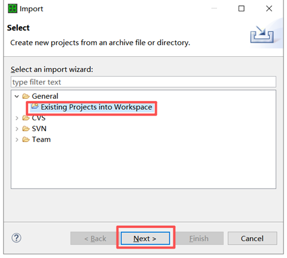Expand the SVN category
This screenshot has width=287, height=258.
(17, 129)
